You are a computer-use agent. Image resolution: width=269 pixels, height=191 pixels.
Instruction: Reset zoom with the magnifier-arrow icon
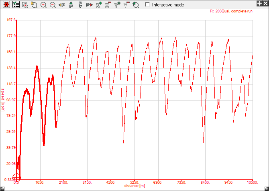point(136,5)
